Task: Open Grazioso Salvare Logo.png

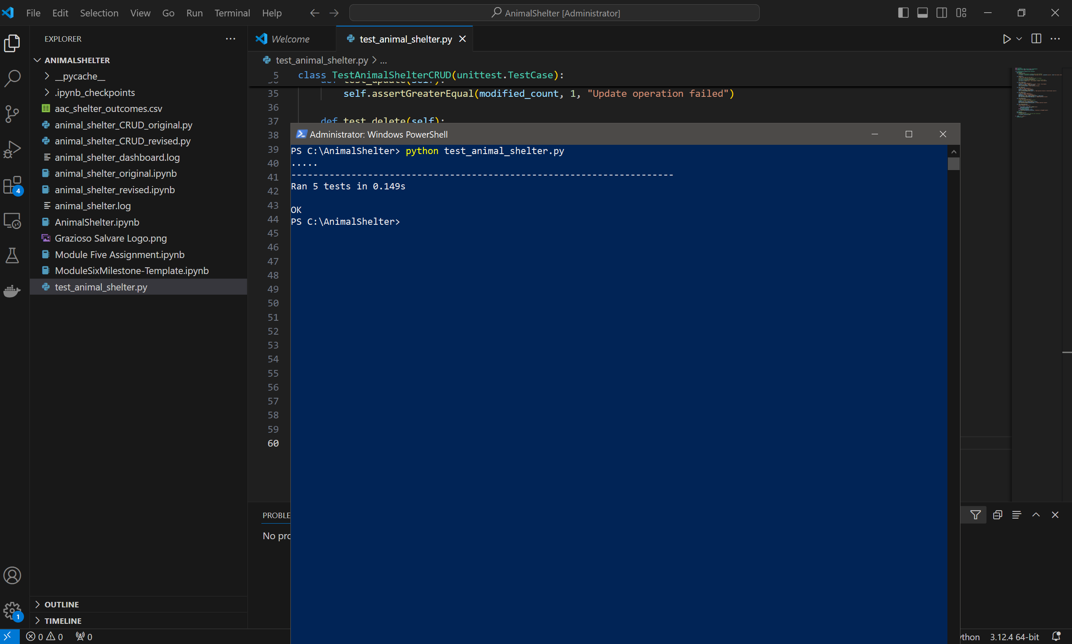Action: 111,238
